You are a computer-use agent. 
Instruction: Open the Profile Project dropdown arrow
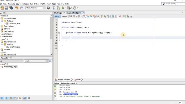[78, 8]
